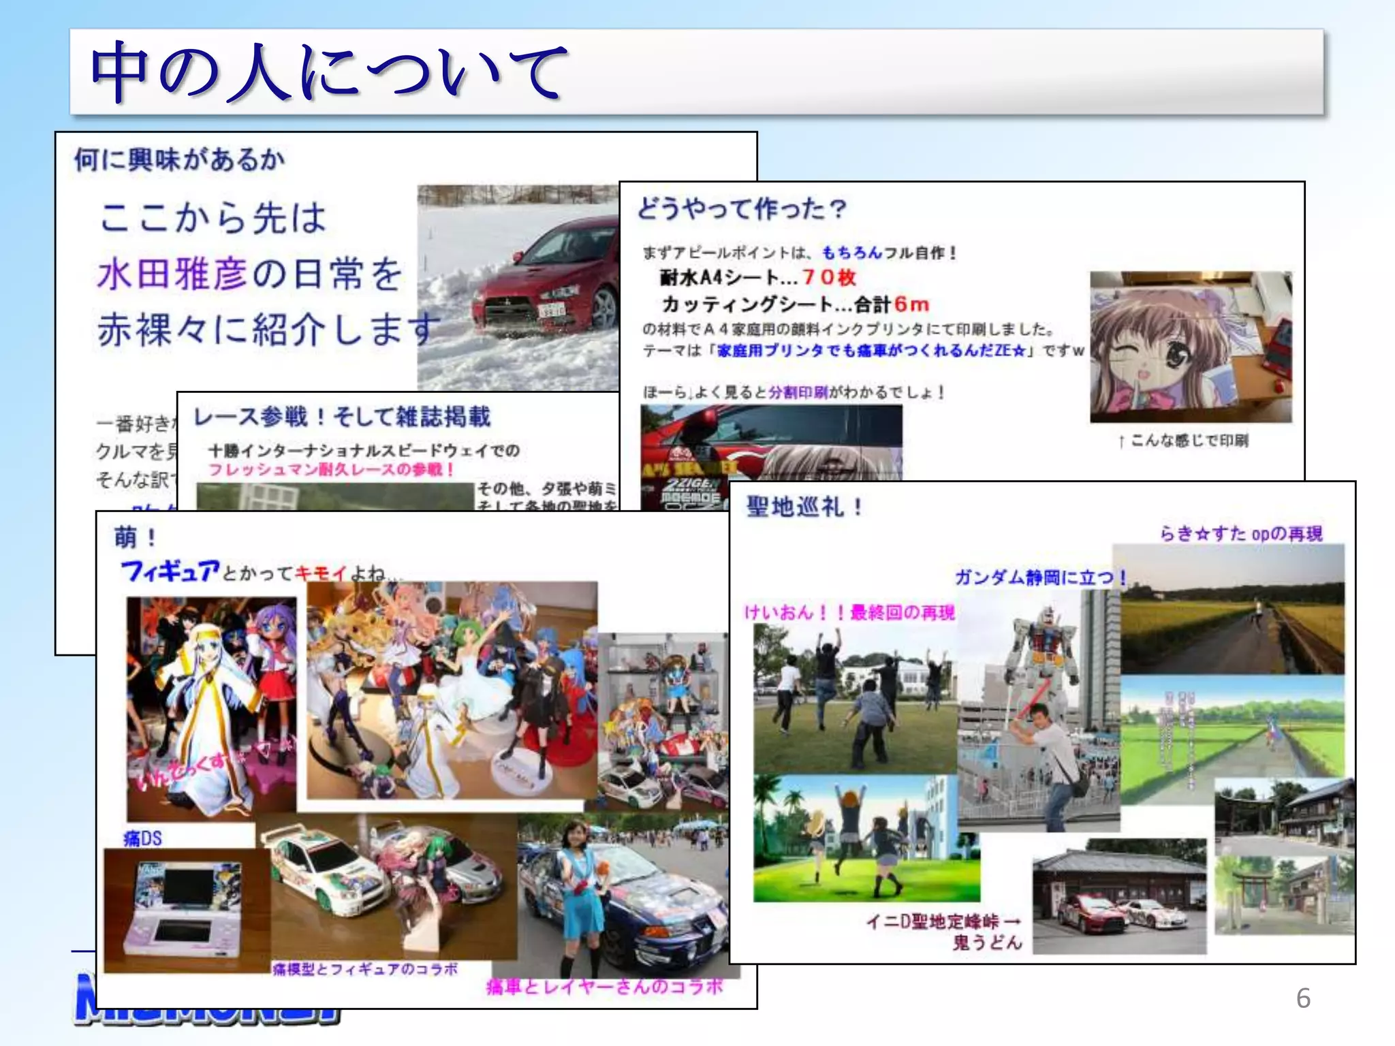Click the caption 鬼うどん
Screen dimensions: 1395x1046
pos(988,942)
